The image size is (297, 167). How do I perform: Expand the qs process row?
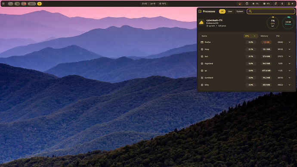[289, 71]
